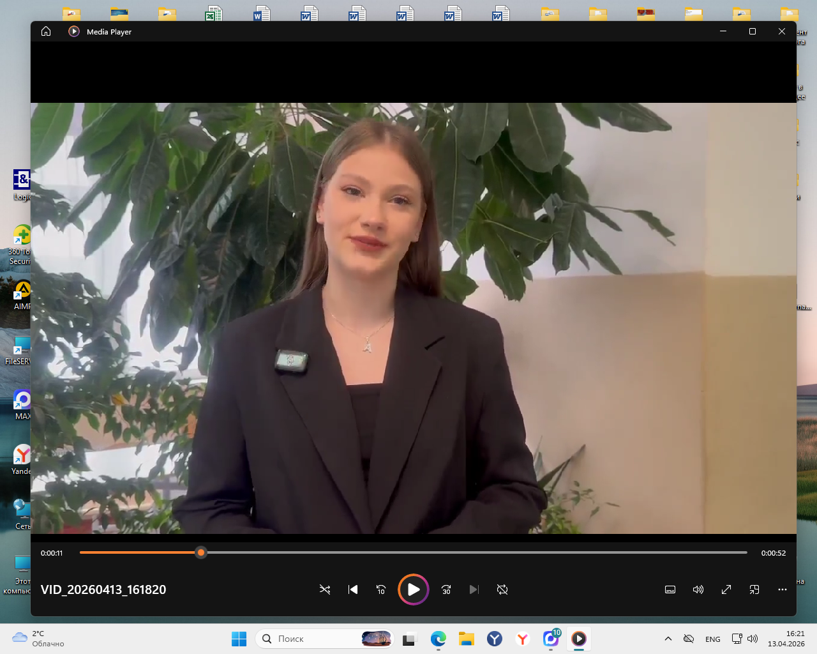Open the more options menu
This screenshot has width=817, height=654.
(783, 589)
